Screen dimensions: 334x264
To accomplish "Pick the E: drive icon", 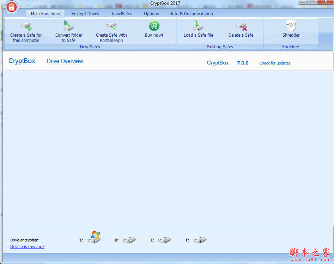I will (165, 240).
